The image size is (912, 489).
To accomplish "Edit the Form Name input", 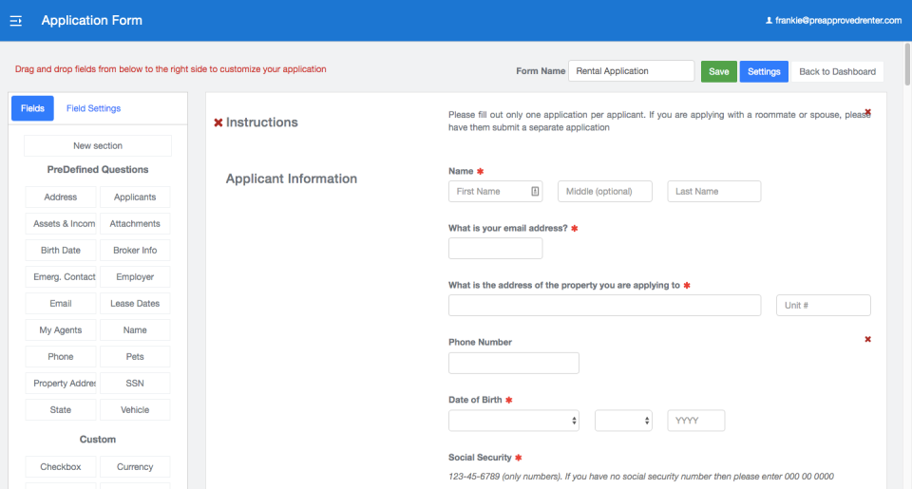I will [x=631, y=71].
